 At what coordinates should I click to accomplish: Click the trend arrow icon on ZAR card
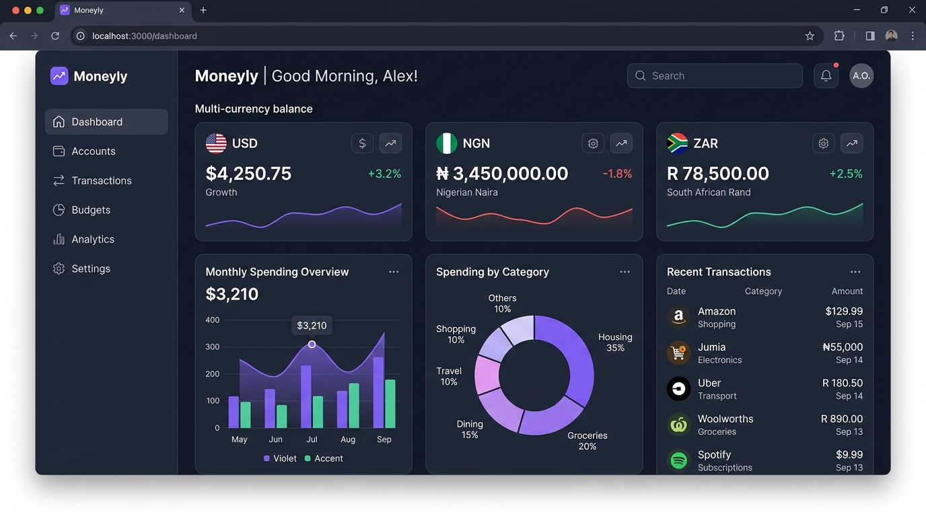tap(852, 143)
